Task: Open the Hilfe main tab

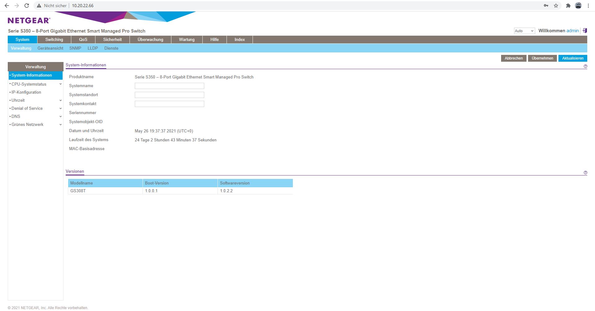Action: (x=214, y=40)
